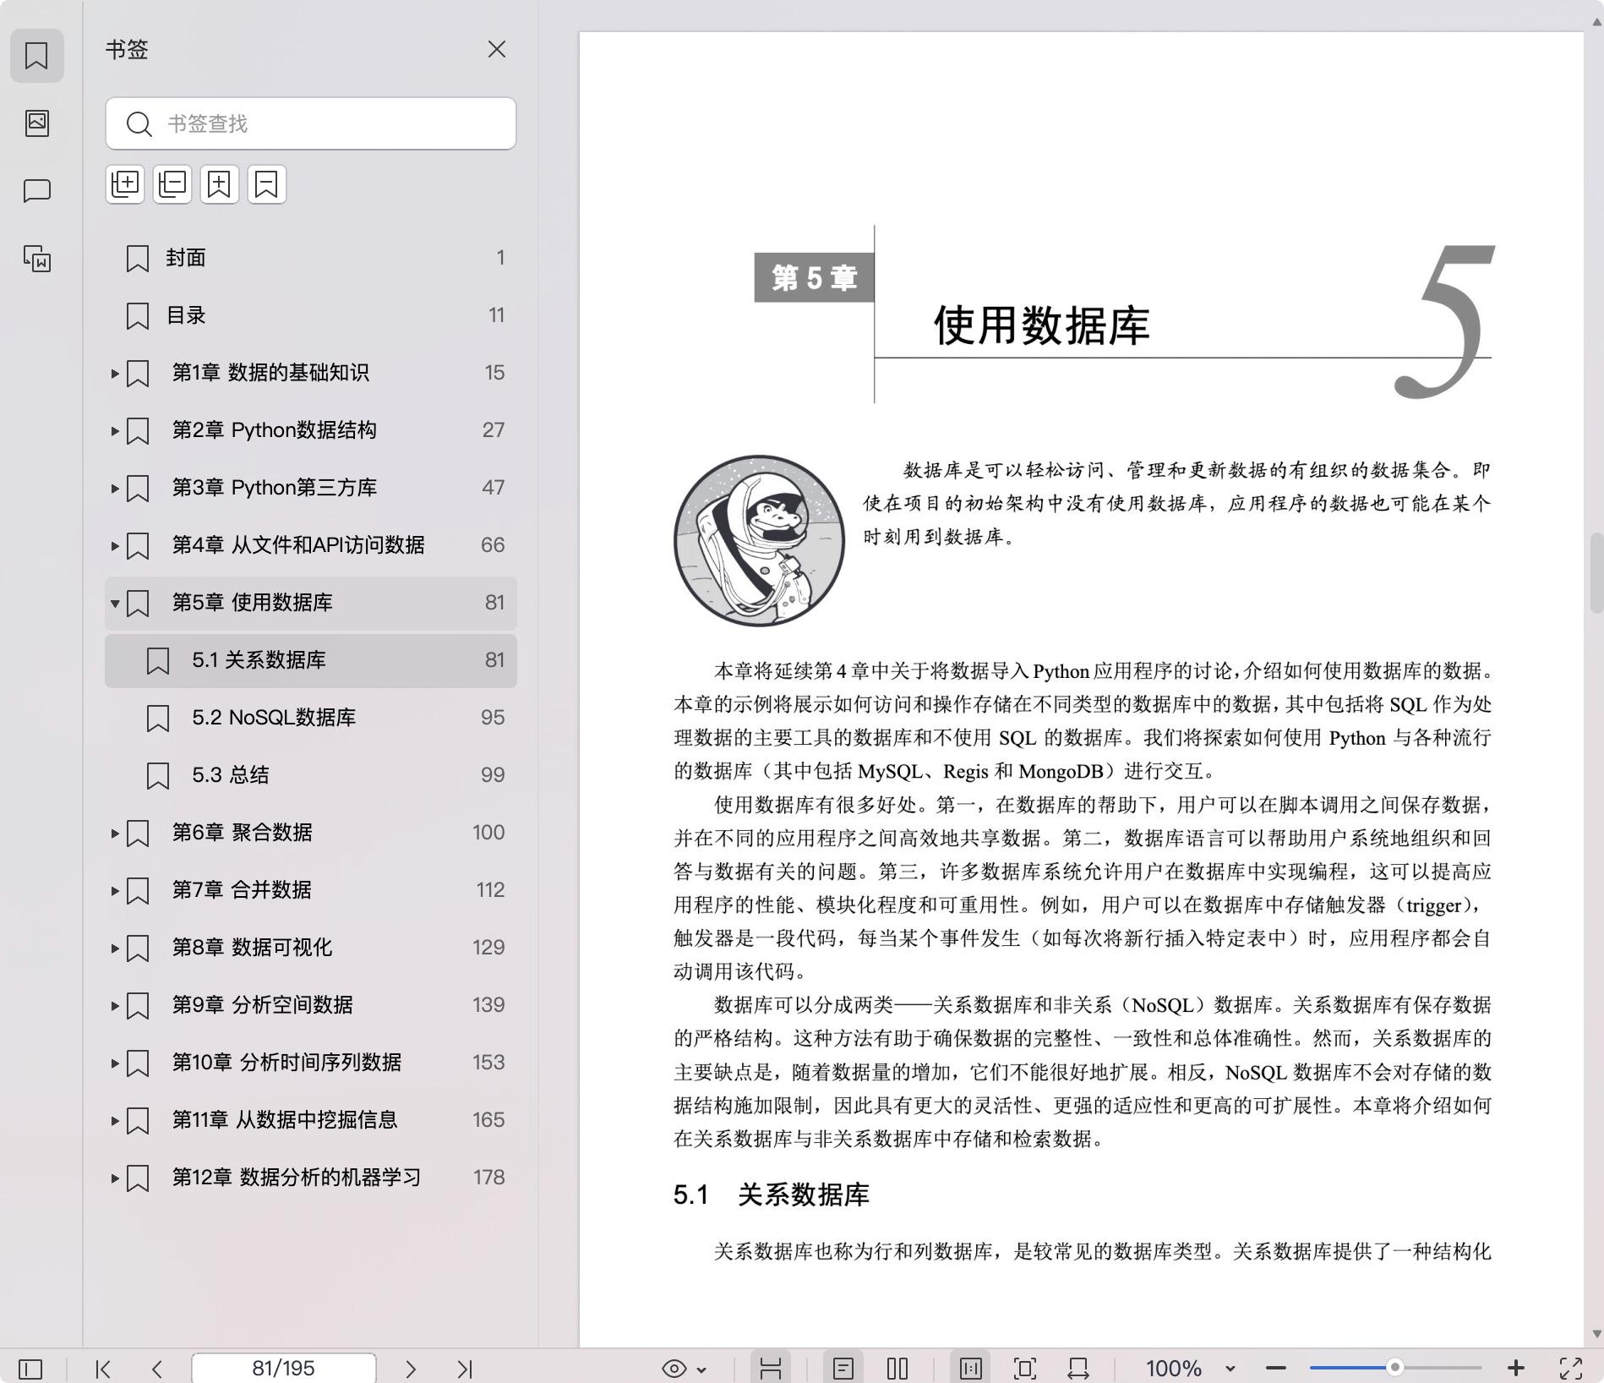Collapse all bookmarks with the minus icon

[172, 184]
